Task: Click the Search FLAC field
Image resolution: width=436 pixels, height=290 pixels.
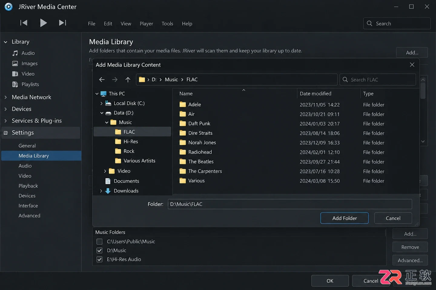Action: 378,79
